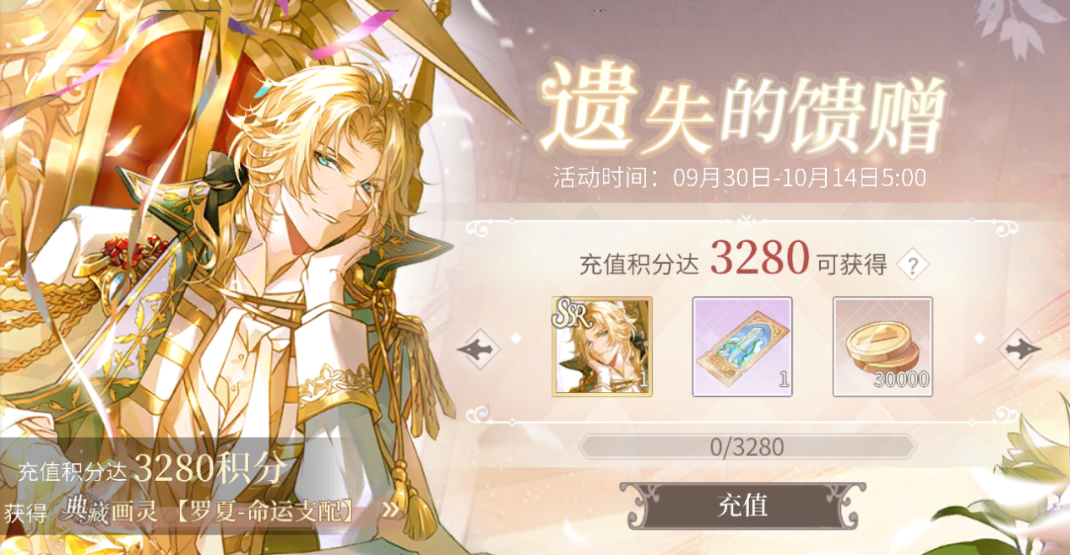Select the gold coins 30000 reward
Viewport: 1070px width, 555px height.
tap(883, 346)
